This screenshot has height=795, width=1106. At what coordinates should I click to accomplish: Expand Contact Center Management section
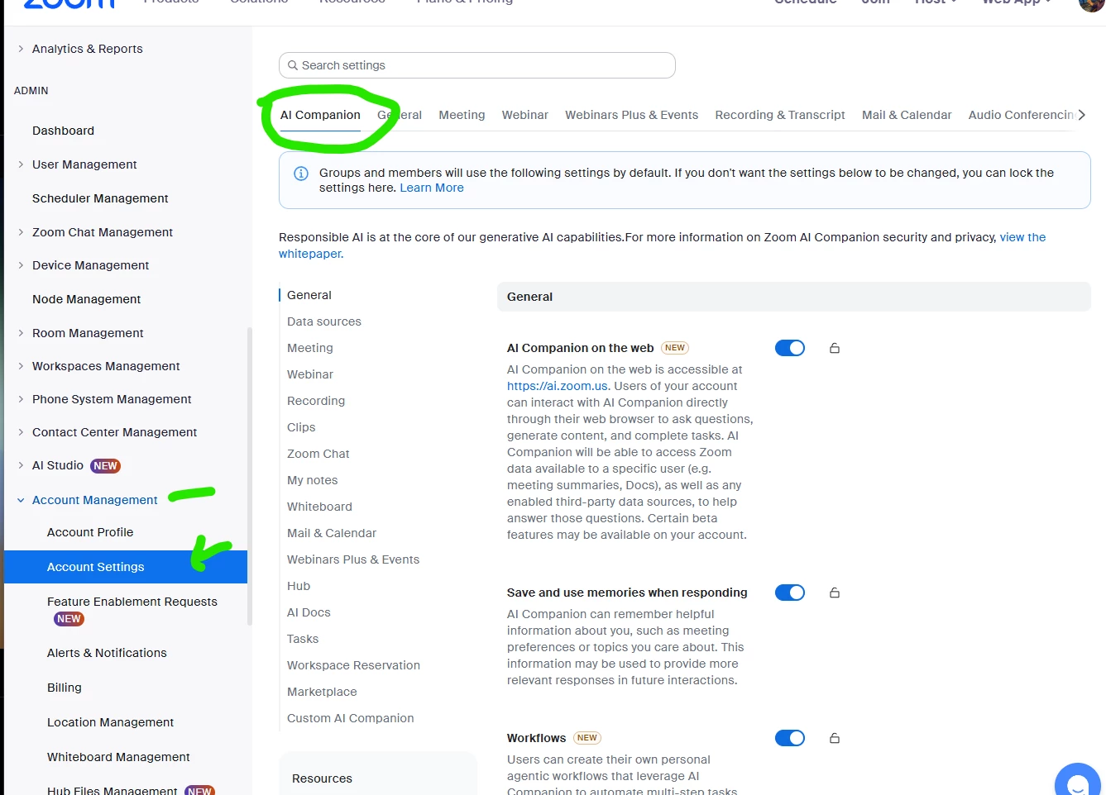point(21,432)
